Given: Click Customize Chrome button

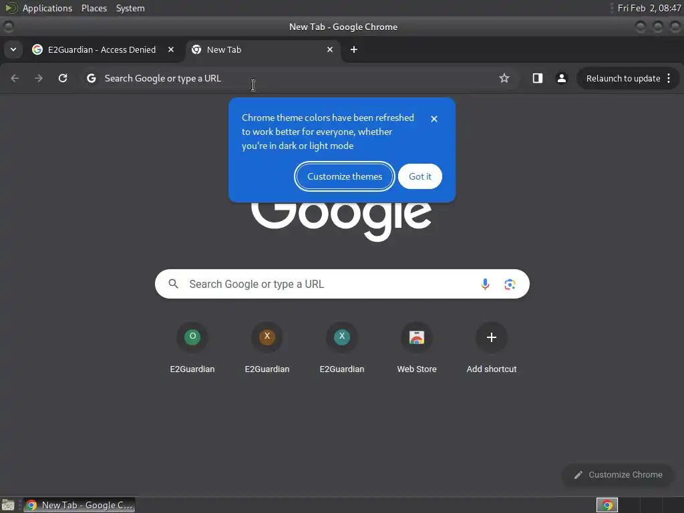Looking at the screenshot, I should (x=618, y=475).
